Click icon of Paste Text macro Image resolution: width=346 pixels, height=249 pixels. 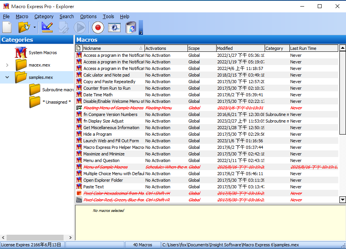tap(79, 187)
